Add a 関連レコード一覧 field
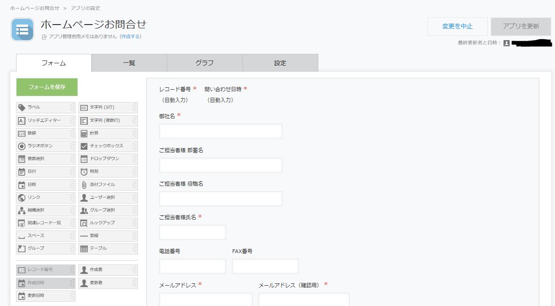 pos(45,223)
